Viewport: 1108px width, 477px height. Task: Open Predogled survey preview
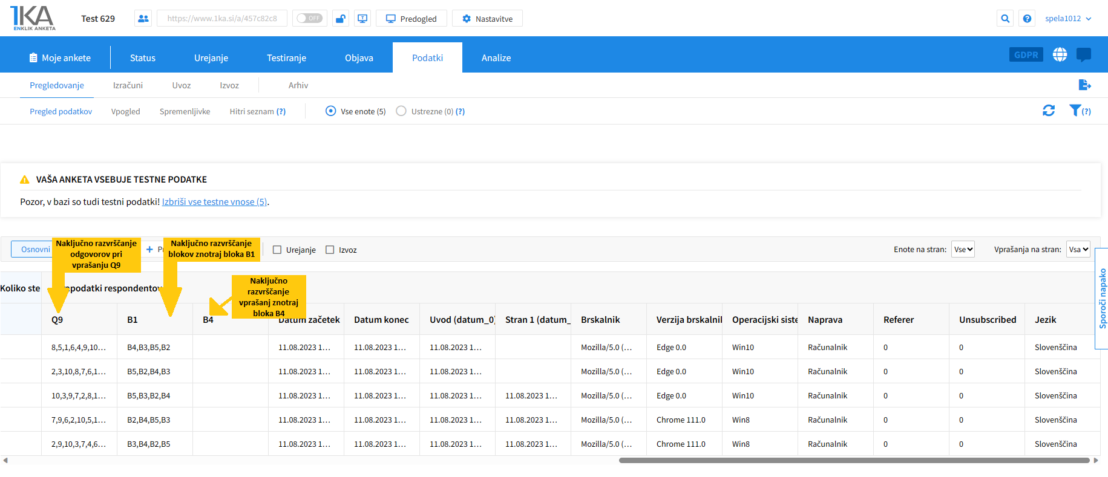[411, 19]
